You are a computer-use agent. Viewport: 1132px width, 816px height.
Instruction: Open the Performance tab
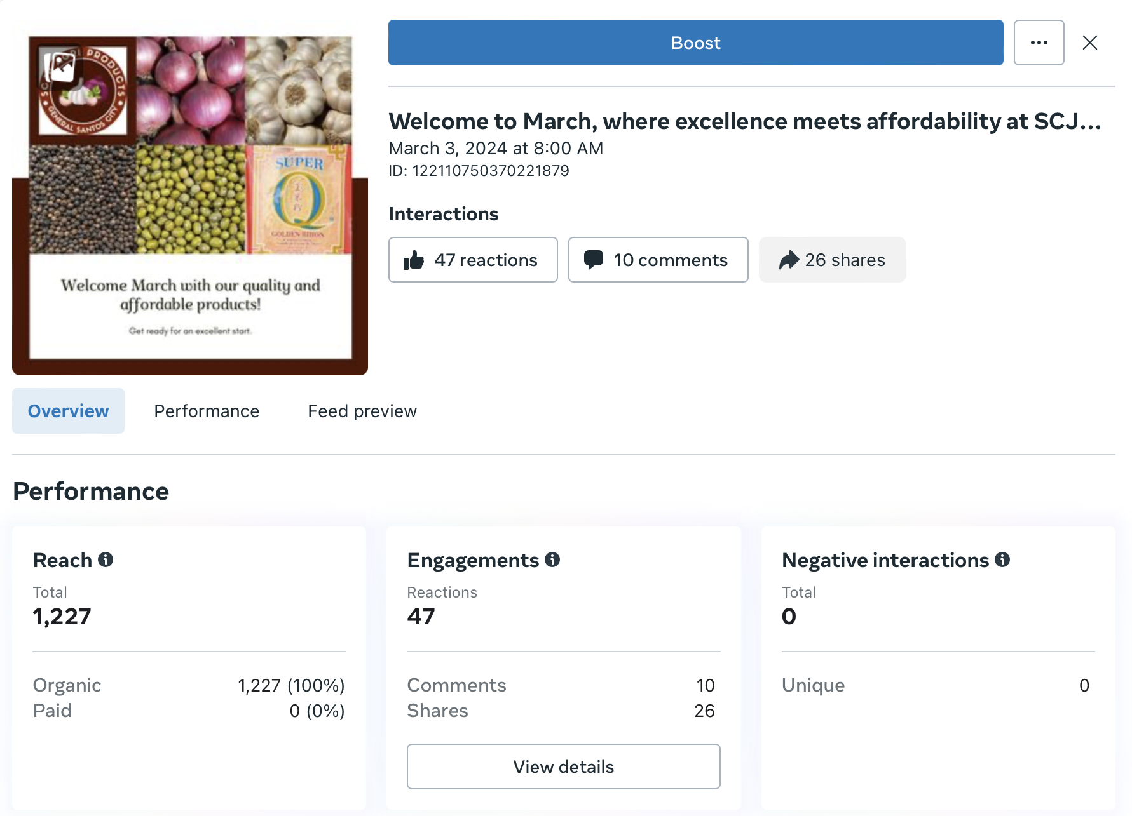(x=207, y=411)
